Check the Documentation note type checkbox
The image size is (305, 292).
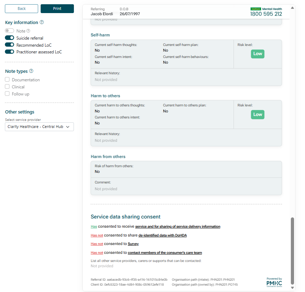[7, 80]
